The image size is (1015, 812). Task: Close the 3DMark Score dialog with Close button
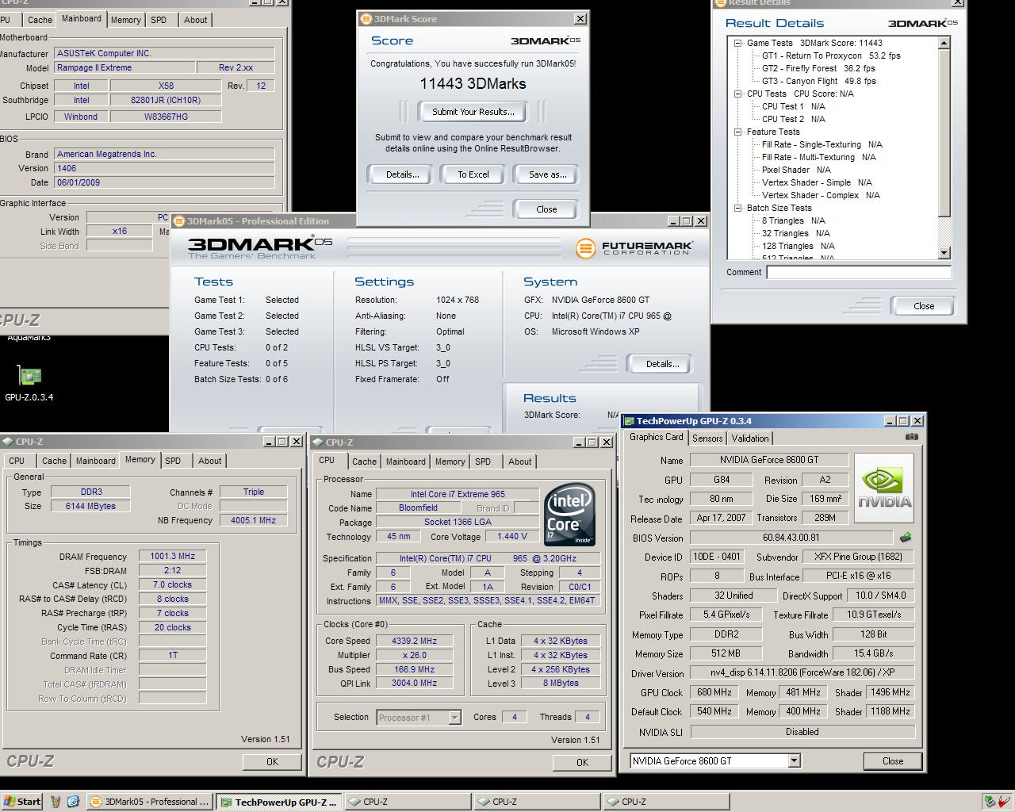point(546,209)
